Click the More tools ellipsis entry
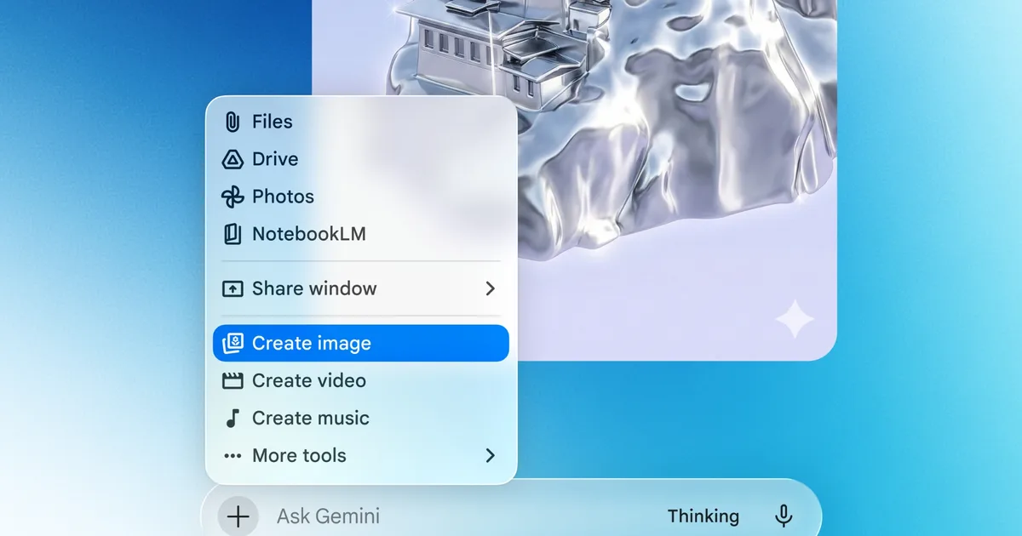The width and height of the screenshot is (1022, 536). tap(299, 455)
